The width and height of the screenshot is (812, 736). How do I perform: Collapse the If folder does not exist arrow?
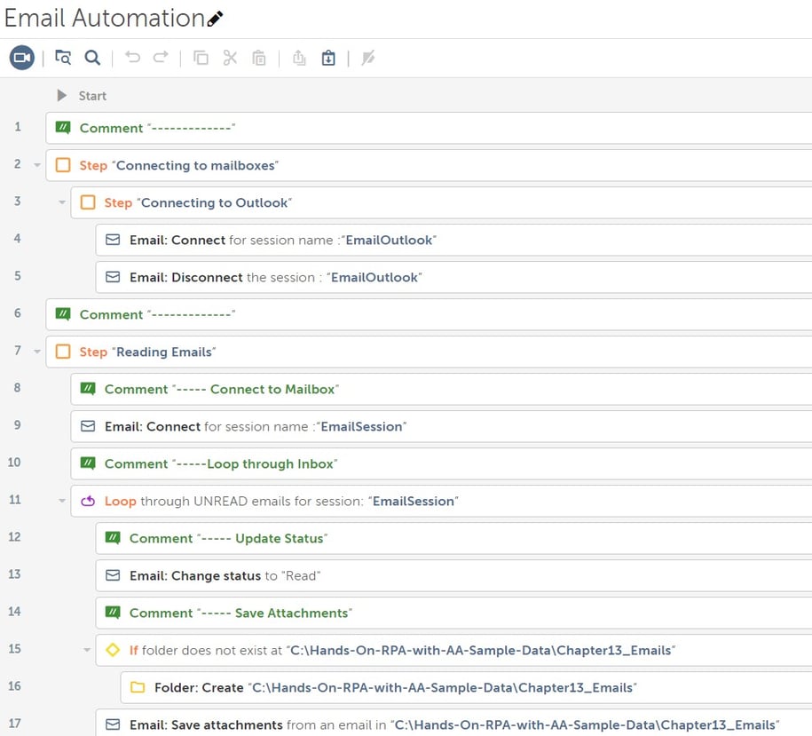(87, 650)
